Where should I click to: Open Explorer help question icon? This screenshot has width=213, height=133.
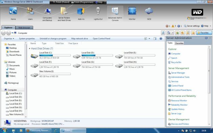pyautogui.click(x=161, y=38)
